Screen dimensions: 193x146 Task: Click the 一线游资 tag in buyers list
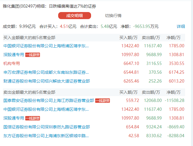pyautogui.click(x=33, y=55)
